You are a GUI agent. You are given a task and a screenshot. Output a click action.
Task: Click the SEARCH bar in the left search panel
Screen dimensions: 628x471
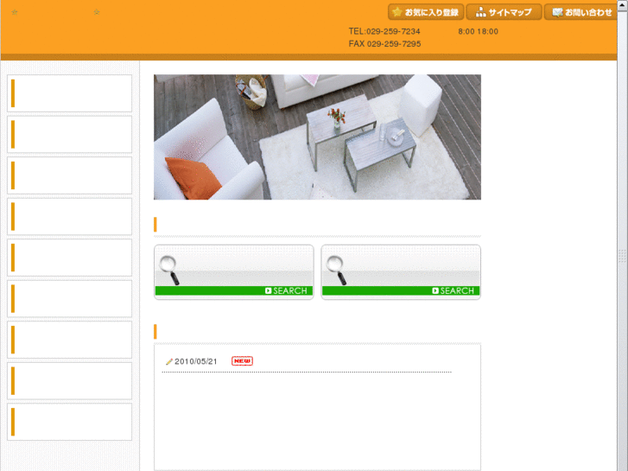[x=234, y=290]
